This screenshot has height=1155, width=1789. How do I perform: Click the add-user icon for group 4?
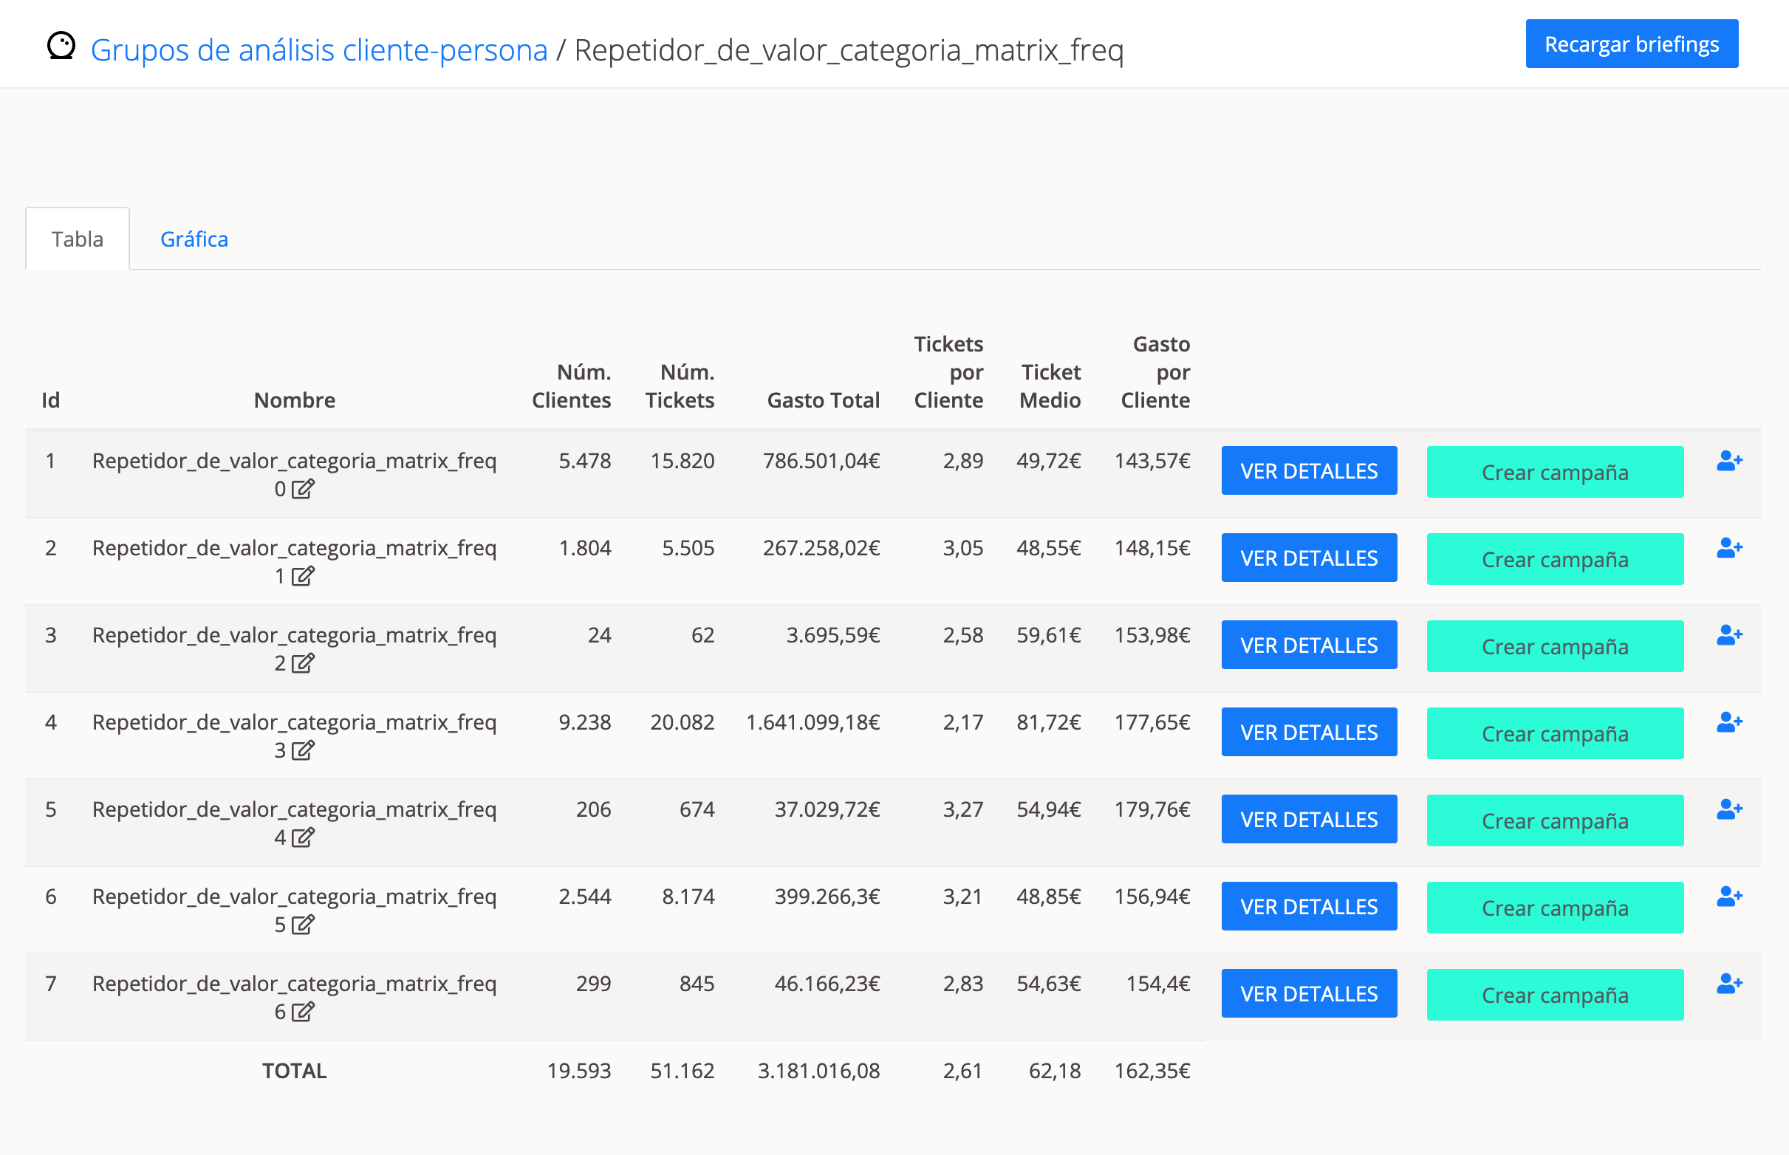coord(1728,722)
